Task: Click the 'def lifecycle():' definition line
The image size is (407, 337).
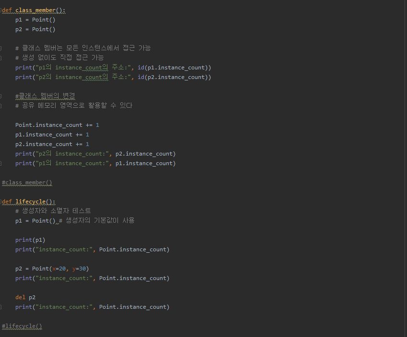Action: pos(29,202)
